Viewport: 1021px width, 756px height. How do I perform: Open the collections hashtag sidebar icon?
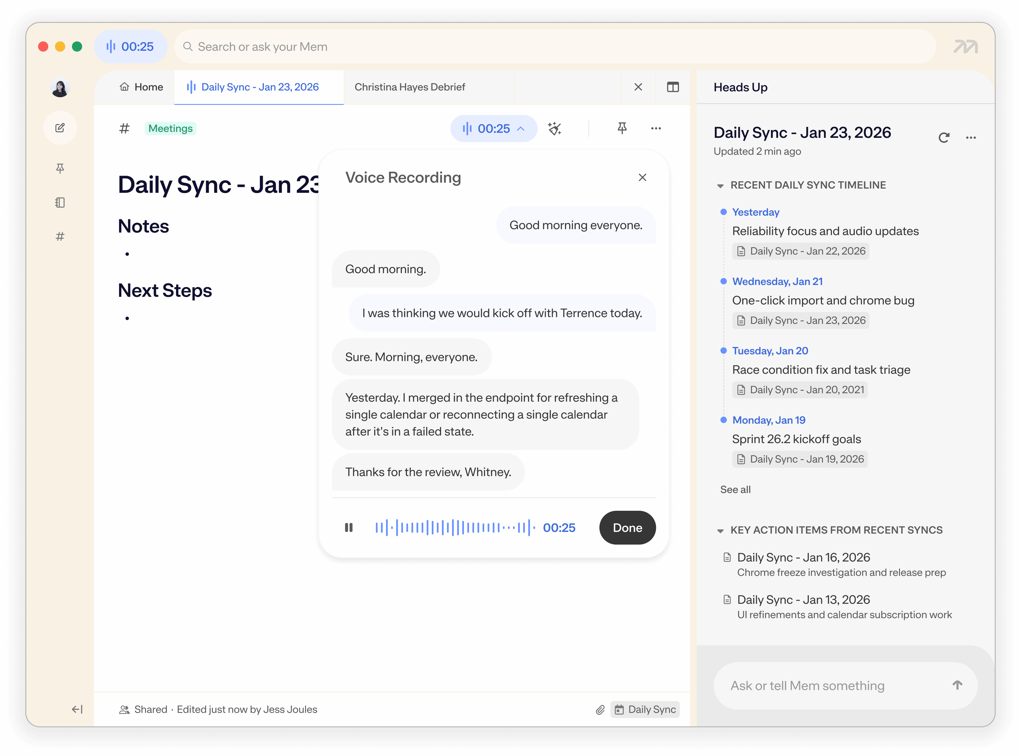tap(60, 236)
